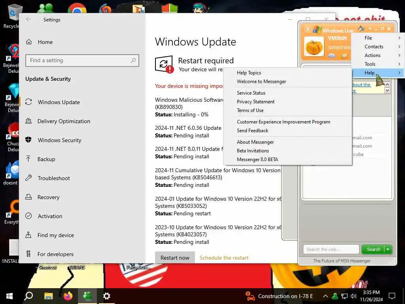
Task: Click the Windows Update sync icon in sidebar
Action: coord(28,102)
